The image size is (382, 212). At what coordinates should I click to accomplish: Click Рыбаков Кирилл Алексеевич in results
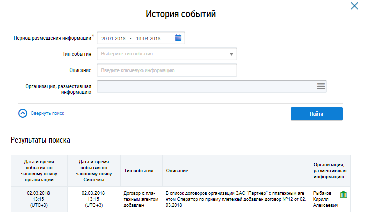pos(325,199)
